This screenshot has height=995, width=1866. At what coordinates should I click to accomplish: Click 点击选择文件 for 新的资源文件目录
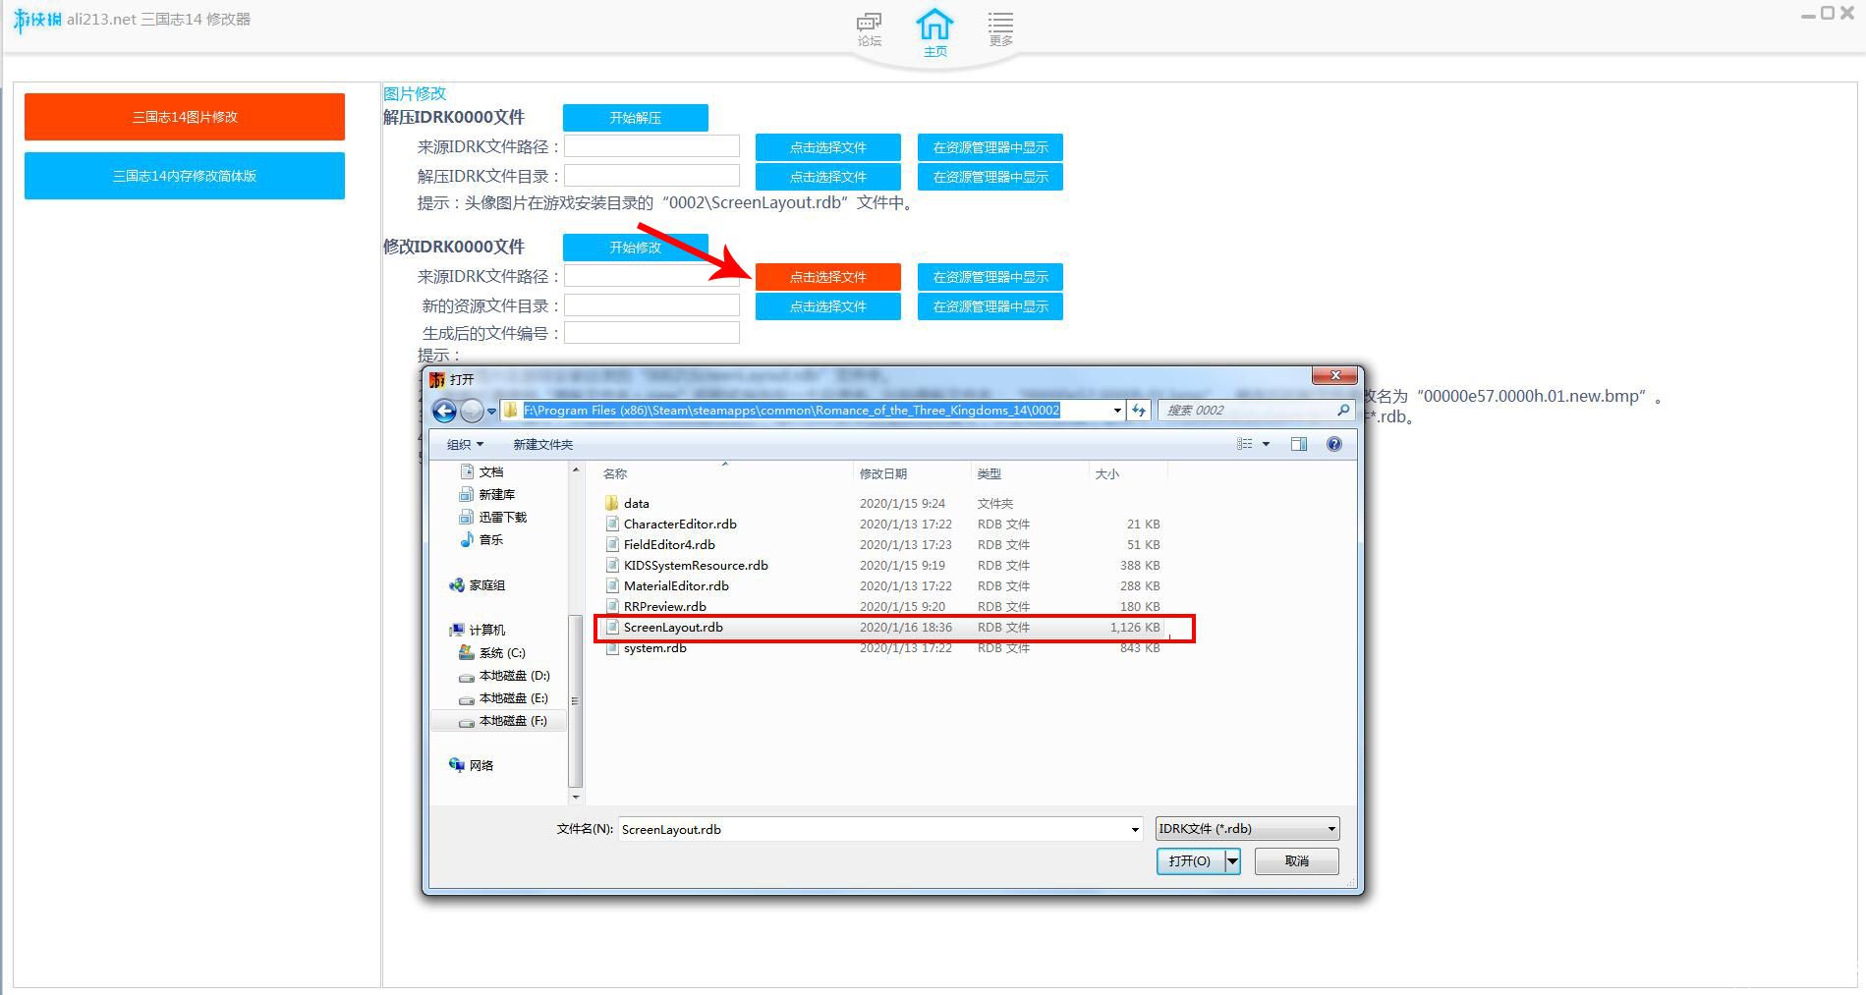828,306
